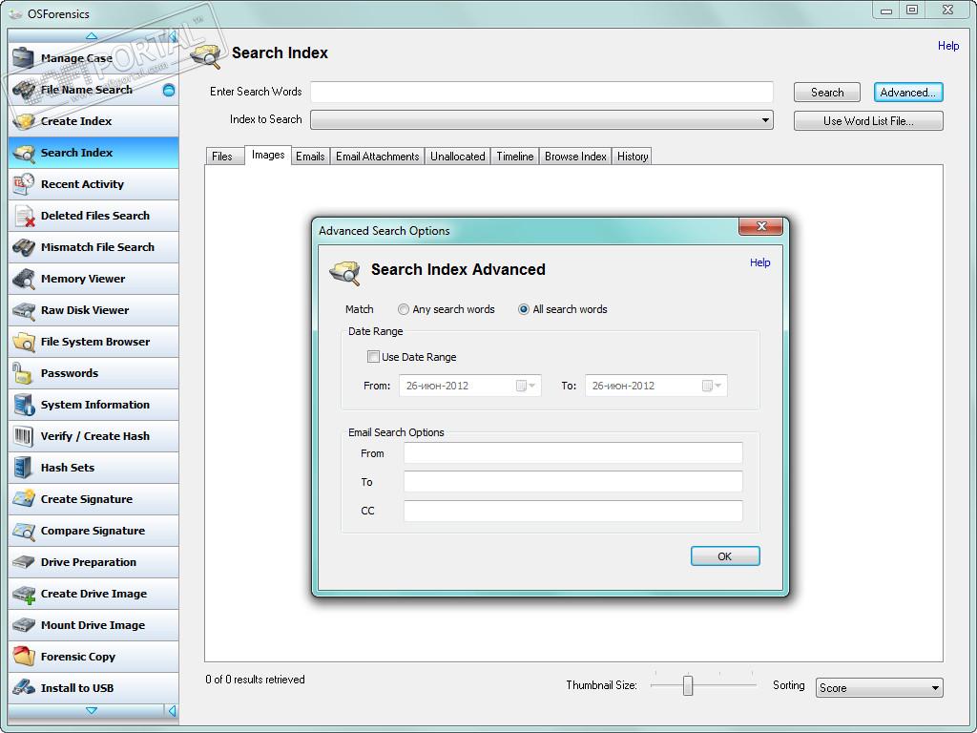Viewport: 977px width, 733px height.
Task: Open Manage Case briefcase icon
Action: (x=24, y=58)
